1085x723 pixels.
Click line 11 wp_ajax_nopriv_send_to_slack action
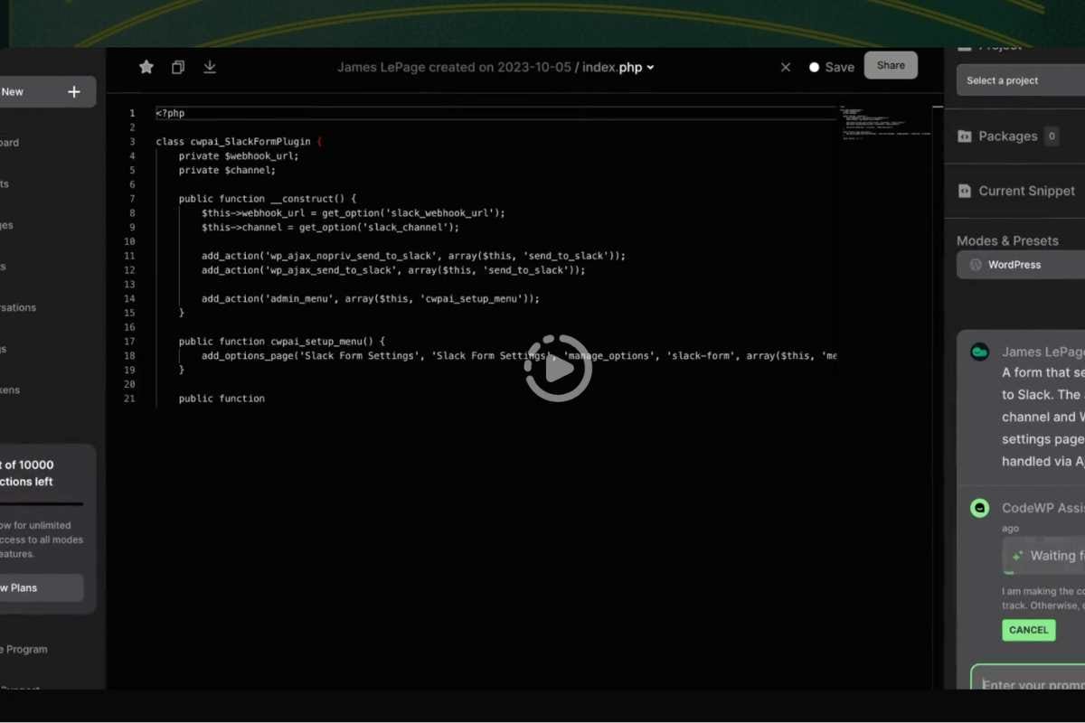tap(413, 256)
